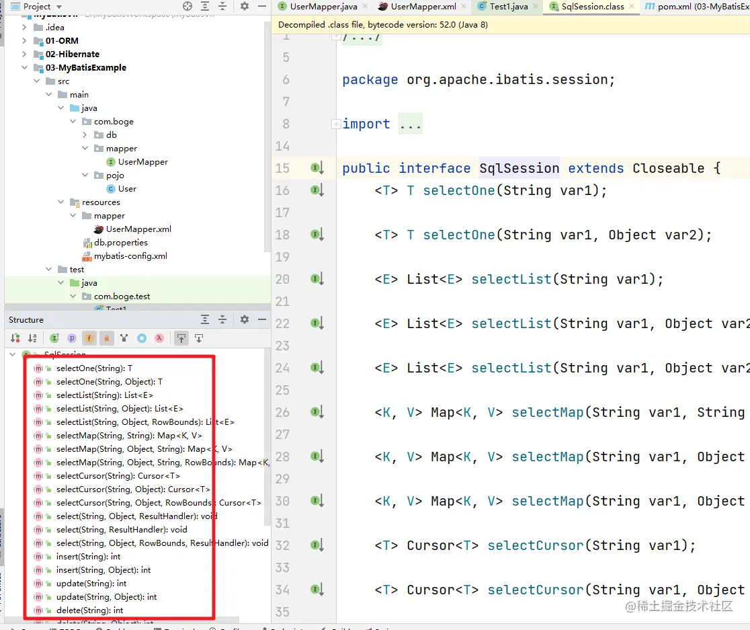This screenshot has width=750, height=630.
Task: Collapse the test folder
Action: tap(48, 270)
